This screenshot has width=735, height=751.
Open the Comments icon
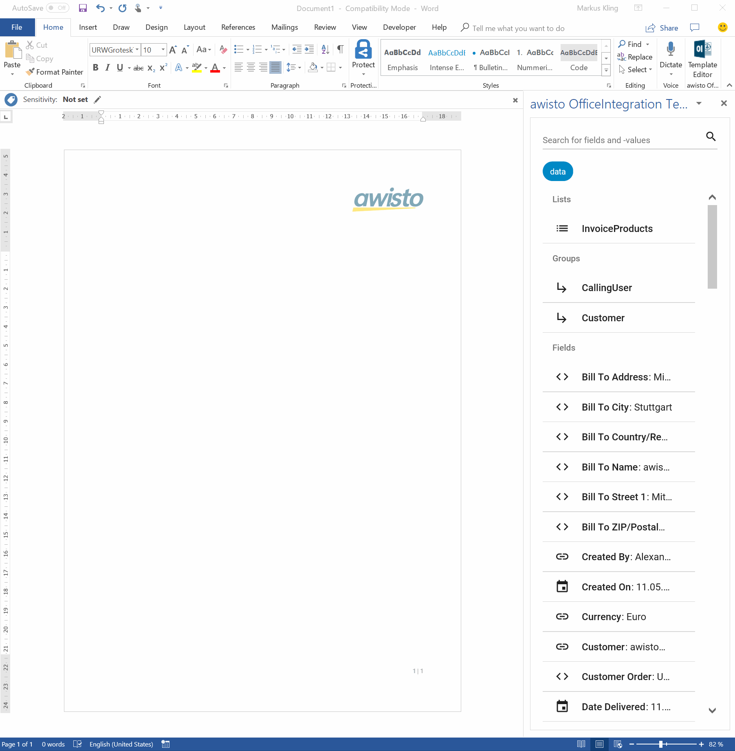(695, 27)
